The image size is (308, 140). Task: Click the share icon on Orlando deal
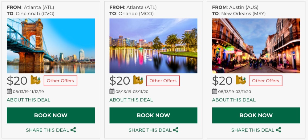[176, 130]
